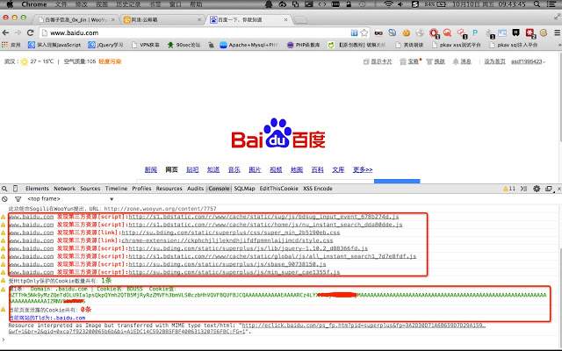Image resolution: width=562 pixels, height=351 pixels.
Task: Open the asdf1996423 account dropdown
Action: 529,61
